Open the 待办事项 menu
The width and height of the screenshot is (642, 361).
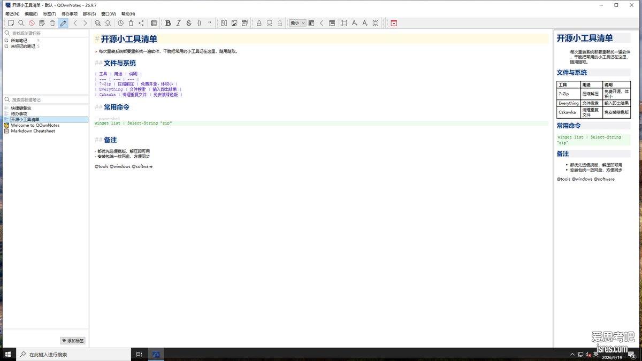coord(70,14)
